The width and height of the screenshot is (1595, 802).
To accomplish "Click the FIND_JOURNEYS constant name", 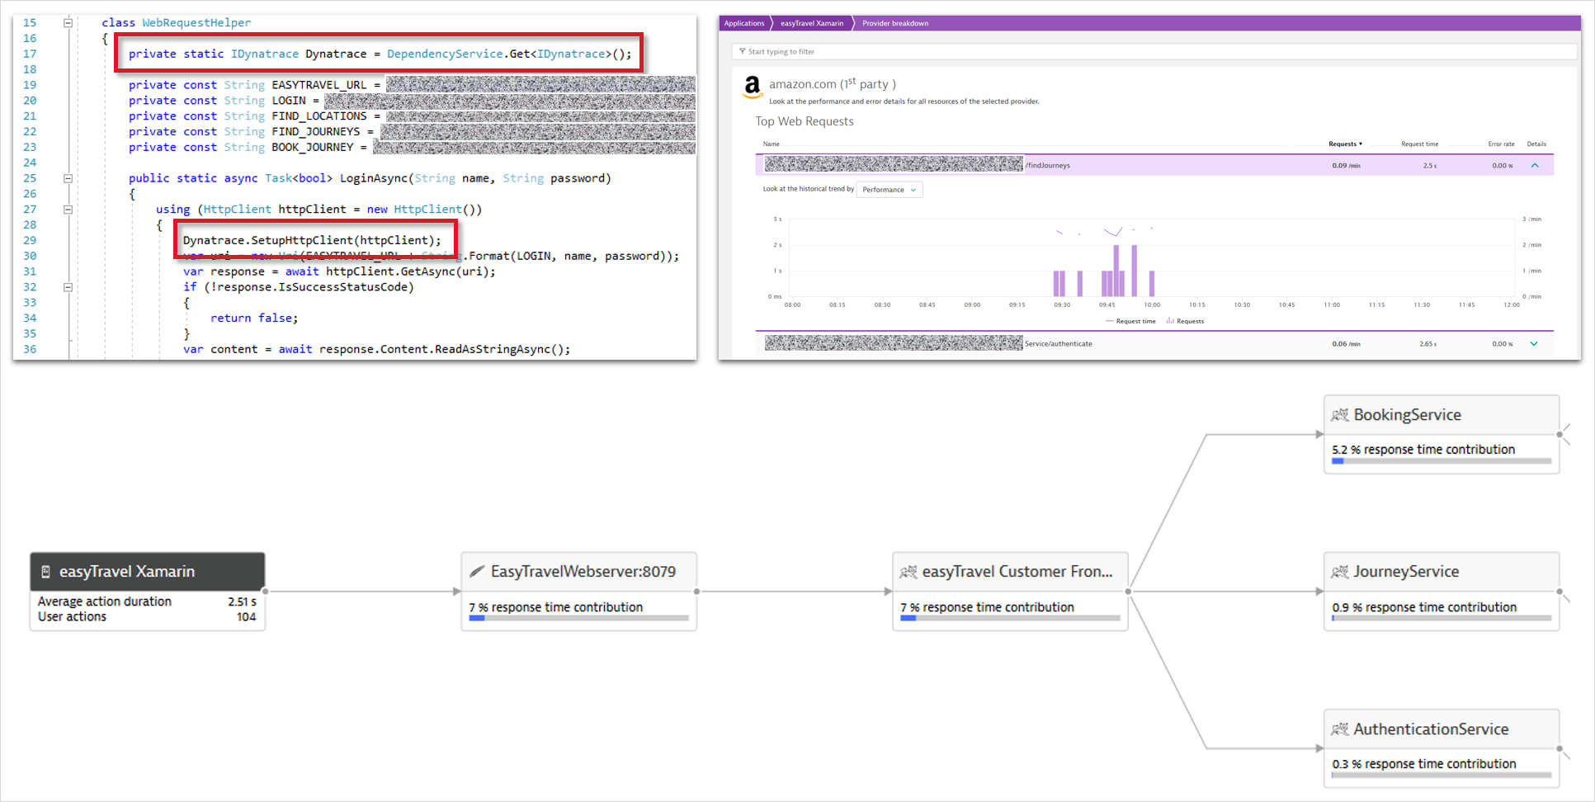I will 315,131.
